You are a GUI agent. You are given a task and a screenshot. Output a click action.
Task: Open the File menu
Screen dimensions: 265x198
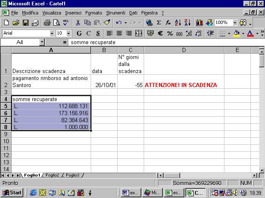point(14,13)
